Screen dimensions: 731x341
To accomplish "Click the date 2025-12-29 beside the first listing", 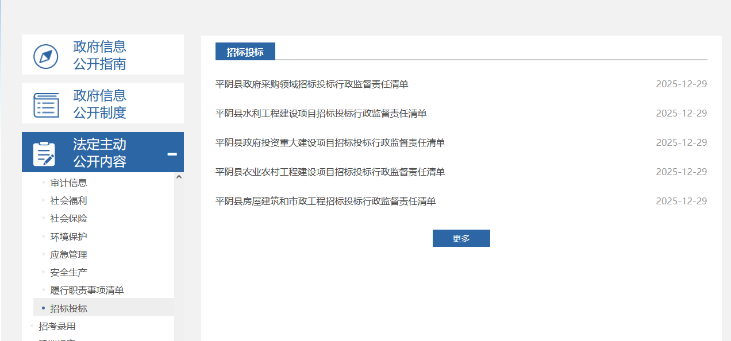I will [682, 83].
